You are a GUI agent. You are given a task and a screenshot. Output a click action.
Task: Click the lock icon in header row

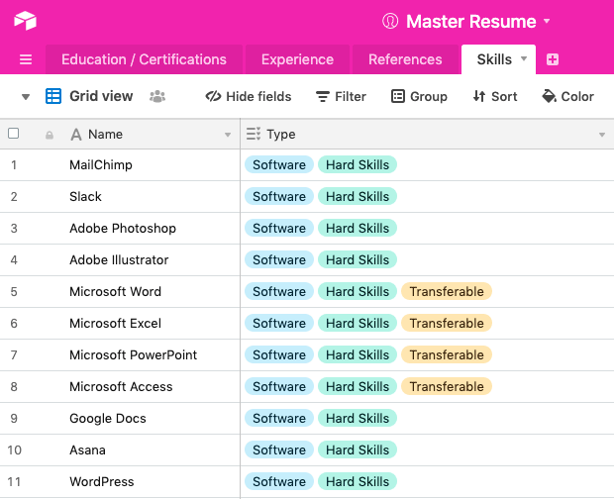(50, 136)
